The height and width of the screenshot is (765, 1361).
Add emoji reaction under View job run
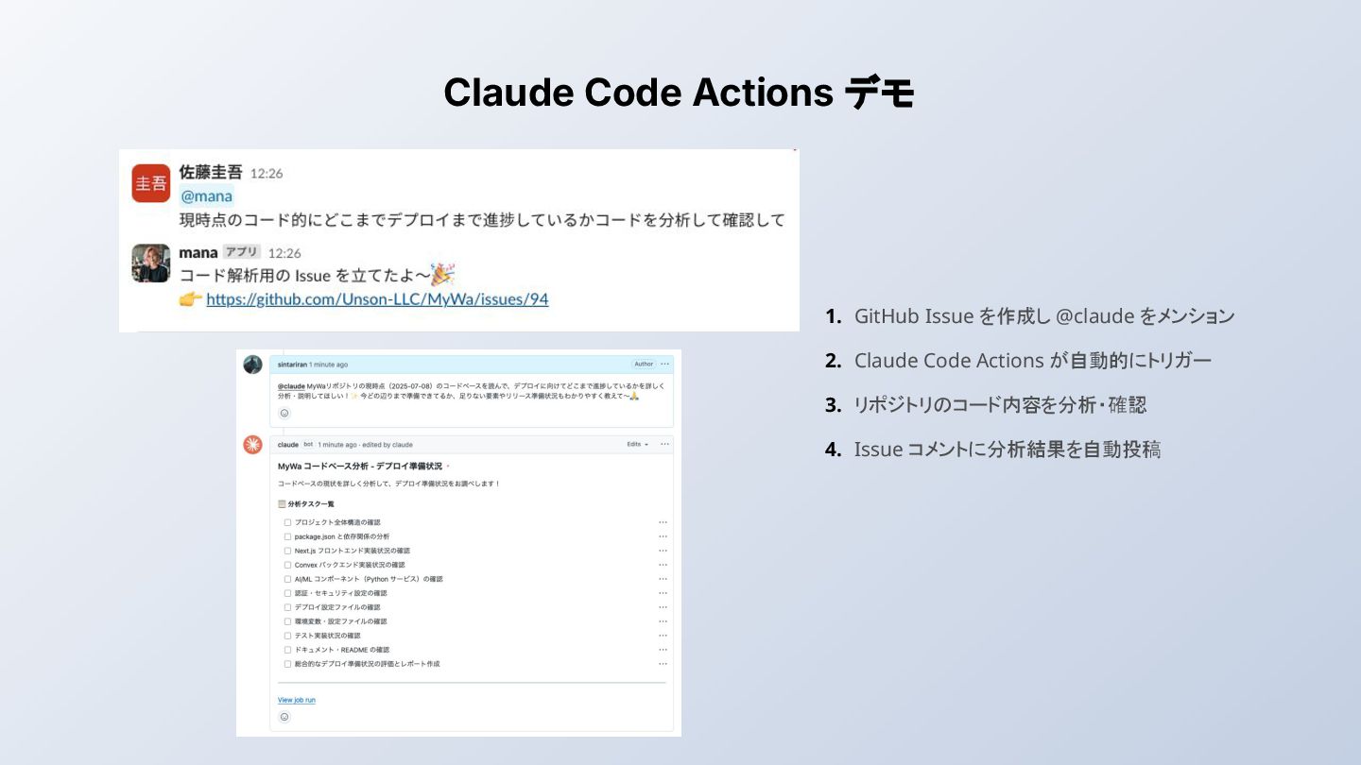[x=284, y=717]
